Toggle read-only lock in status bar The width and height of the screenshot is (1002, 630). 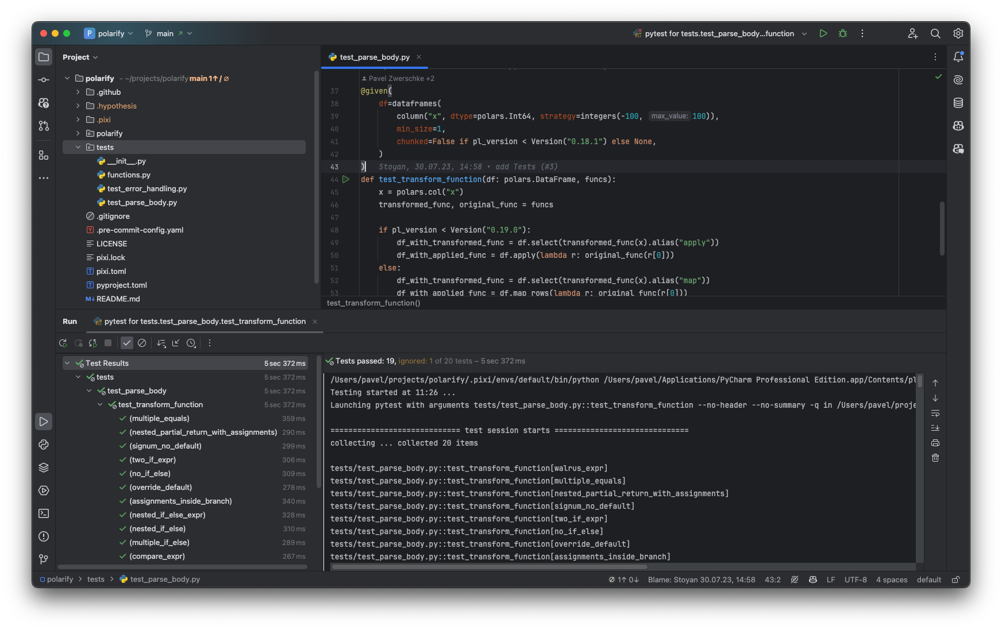tap(955, 579)
